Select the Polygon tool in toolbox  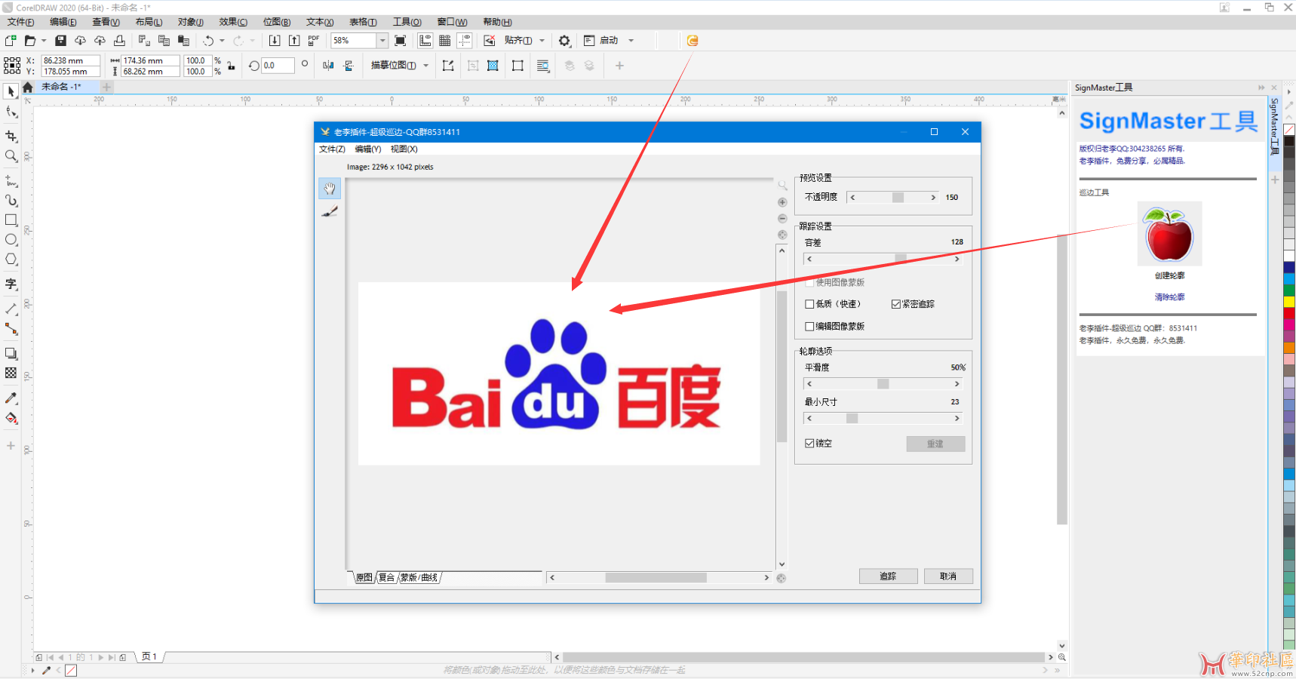point(11,260)
